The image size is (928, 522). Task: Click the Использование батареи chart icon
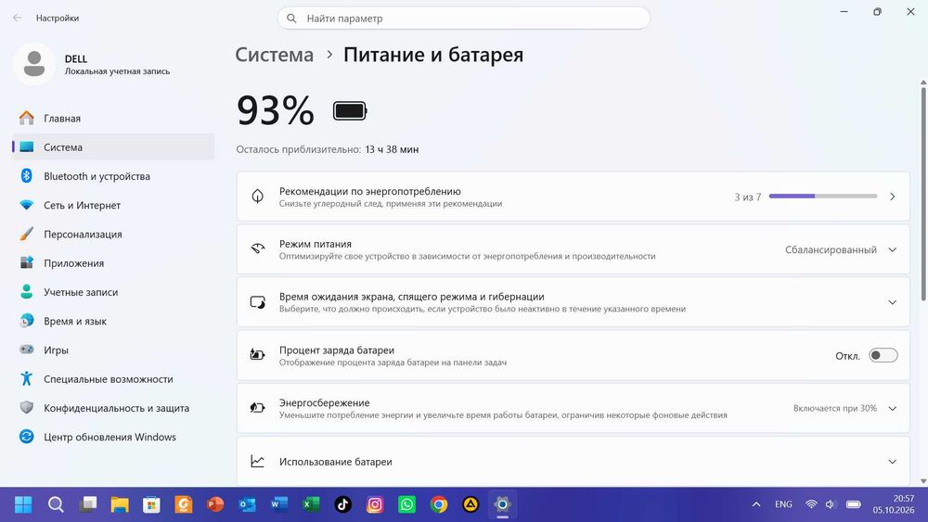pyautogui.click(x=257, y=461)
